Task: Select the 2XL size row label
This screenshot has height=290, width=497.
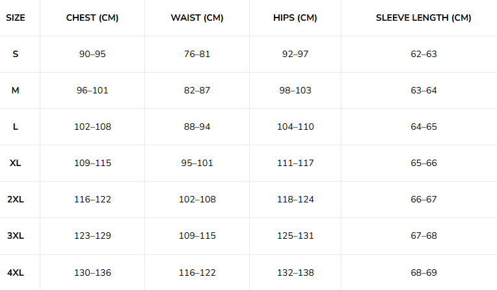Action: pos(16,199)
